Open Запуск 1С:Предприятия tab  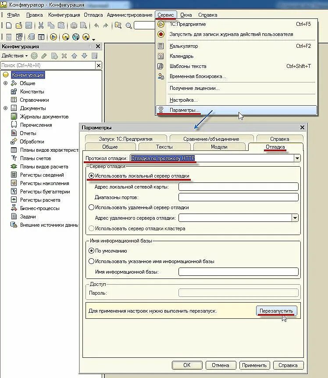[x=125, y=139]
